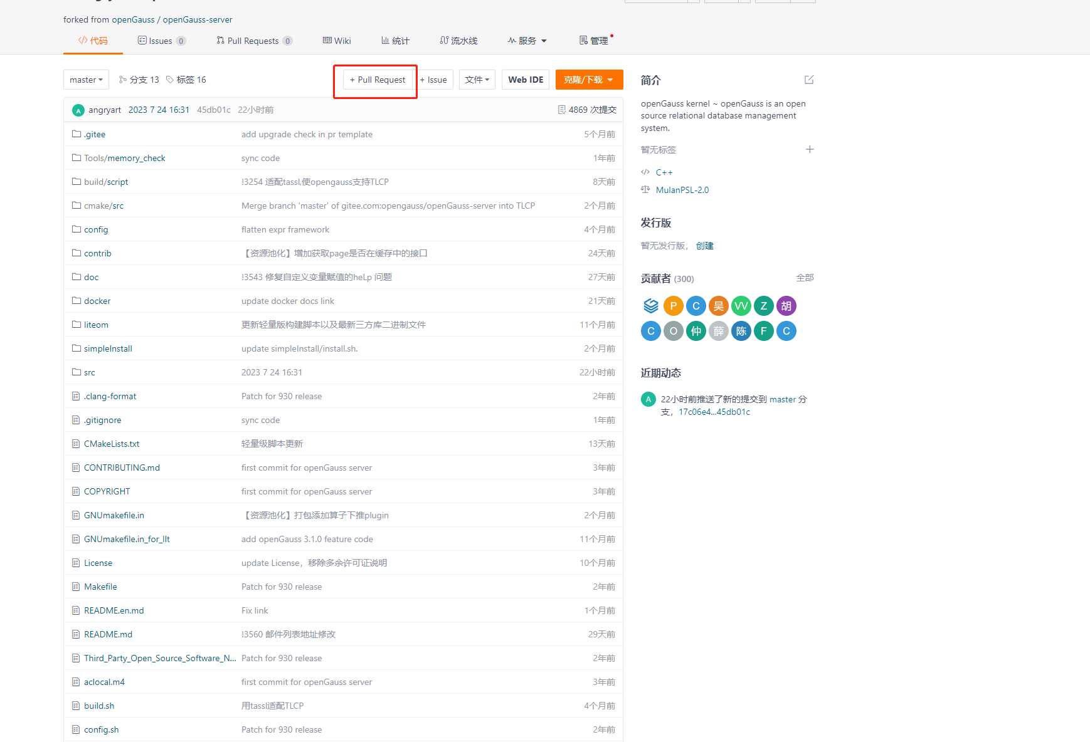Open the Issues tab
Image resolution: width=1090 pixels, height=742 pixels.
click(162, 41)
